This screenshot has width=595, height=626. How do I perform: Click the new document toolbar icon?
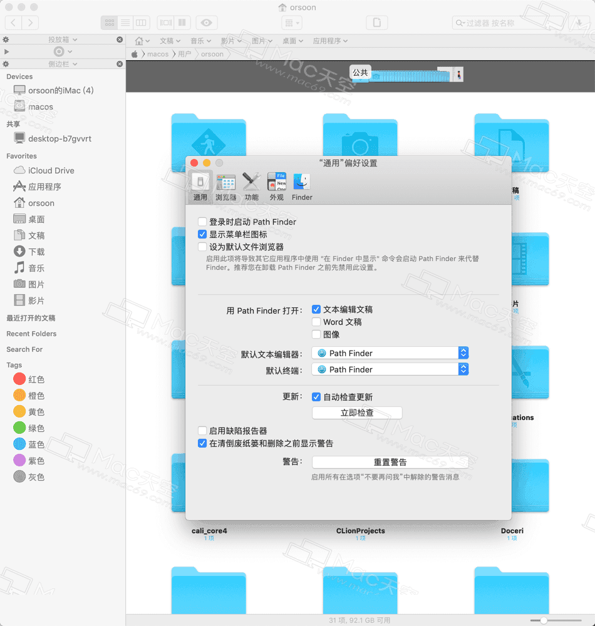(x=376, y=23)
